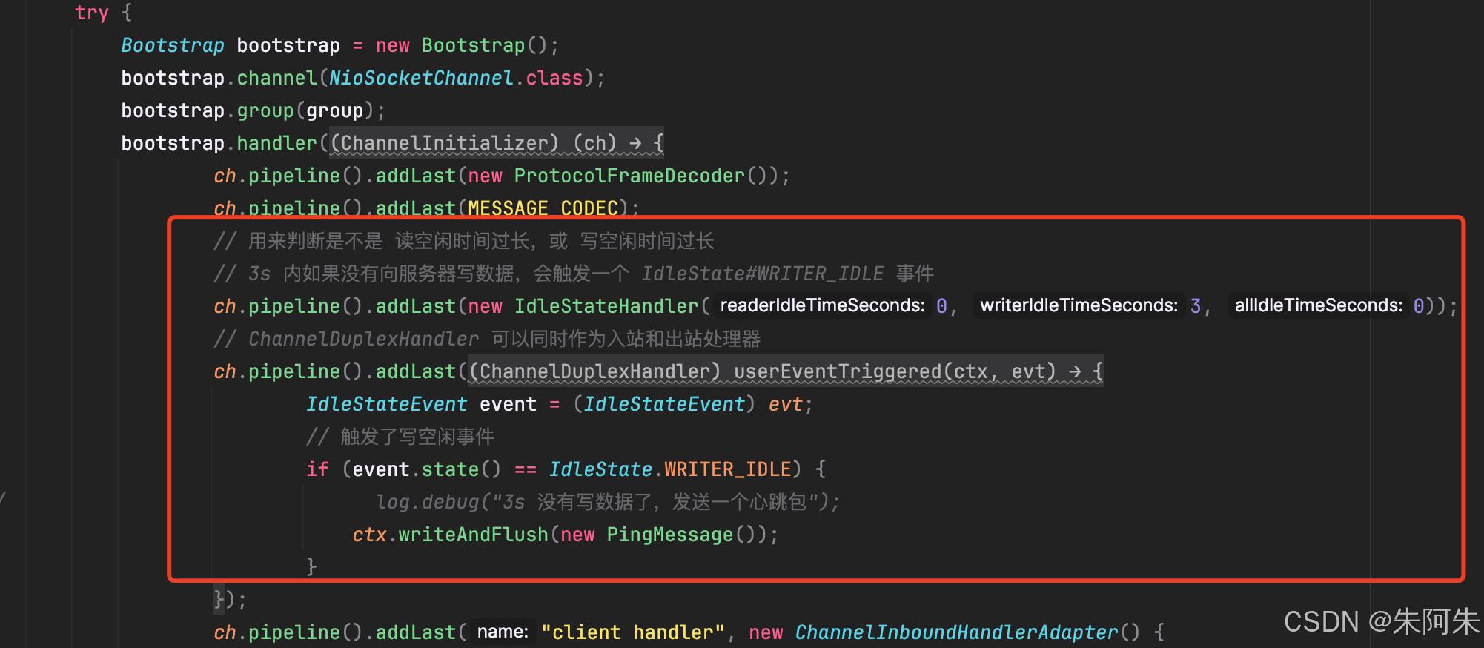The image size is (1484, 648).
Task: Expand the folded (ChannelDuplexHandler) userEventTriggered region
Action: [x=786, y=371]
